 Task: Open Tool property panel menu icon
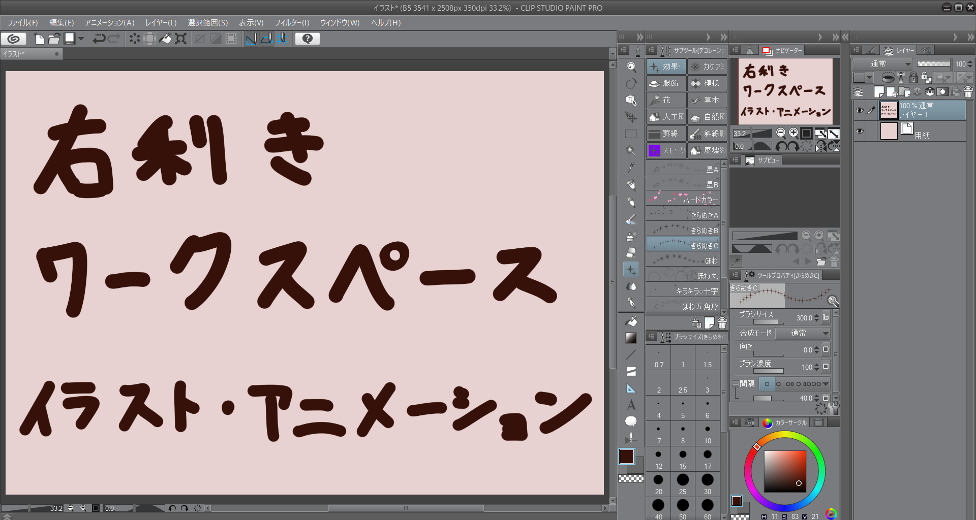coord(736,275)
